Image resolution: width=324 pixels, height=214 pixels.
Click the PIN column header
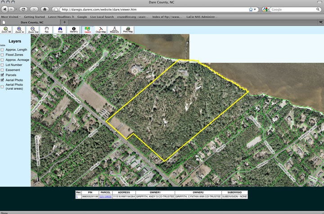coord(90,192)
